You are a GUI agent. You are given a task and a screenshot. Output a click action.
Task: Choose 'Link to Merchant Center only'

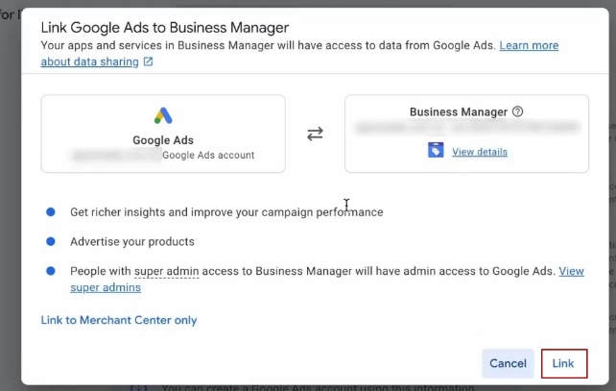click(x=119, y=320)
